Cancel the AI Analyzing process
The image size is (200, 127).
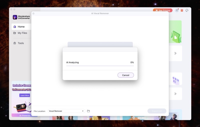(x=126, y=75)
